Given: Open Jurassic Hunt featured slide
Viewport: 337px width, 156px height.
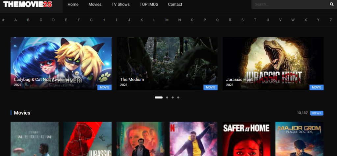Looking at the screenshot, I should pyautogui.click(x=273, y=64).
